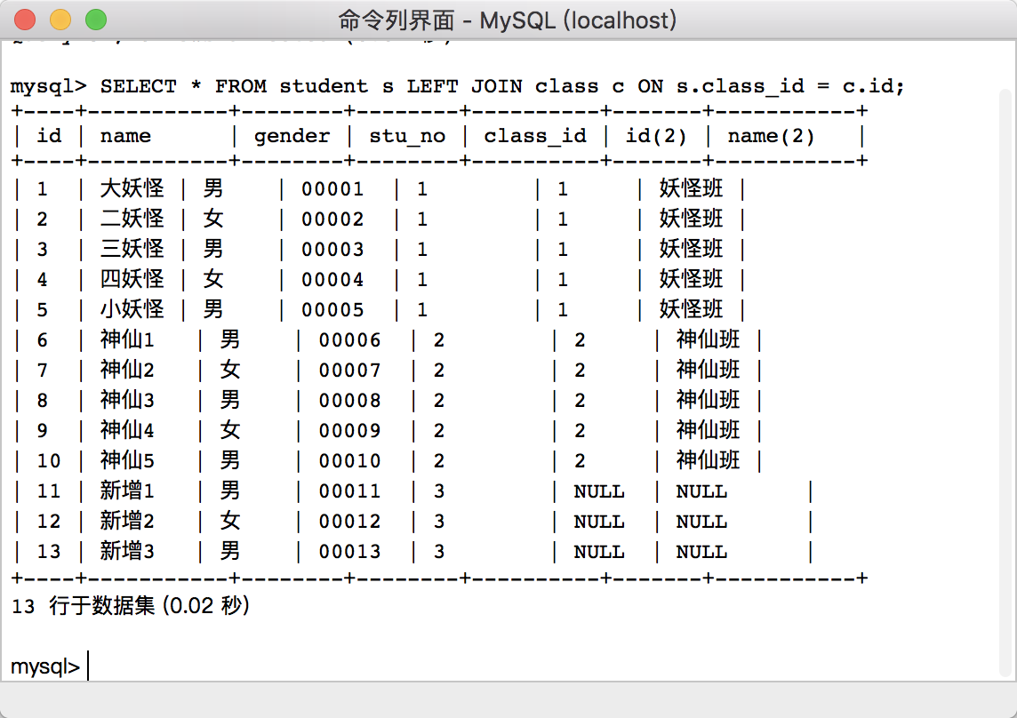Screen dimensions: 1017x718
Task: Click the 13 行于数据集 result summary
Action: tap(131, 606)
